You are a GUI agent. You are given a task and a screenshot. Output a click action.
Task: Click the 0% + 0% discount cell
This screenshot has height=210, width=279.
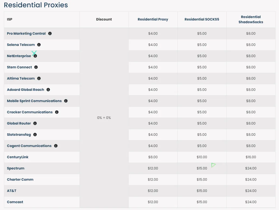pyautogui.click(x=104, y=118)
